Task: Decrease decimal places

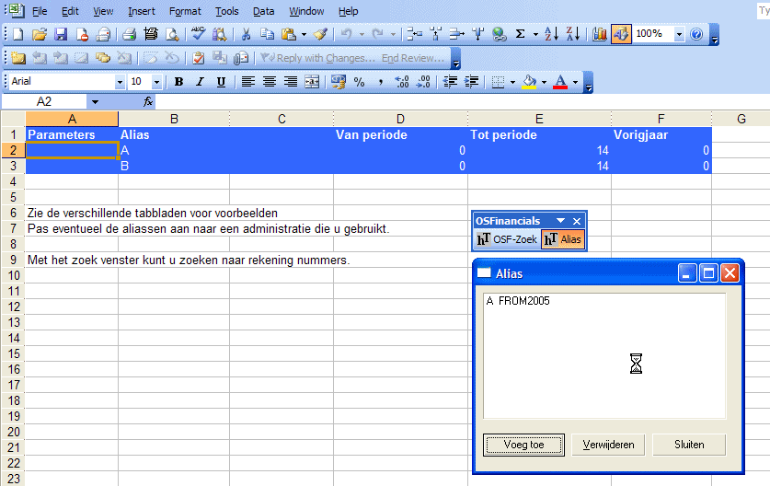Action: click(x=423, y=82)
